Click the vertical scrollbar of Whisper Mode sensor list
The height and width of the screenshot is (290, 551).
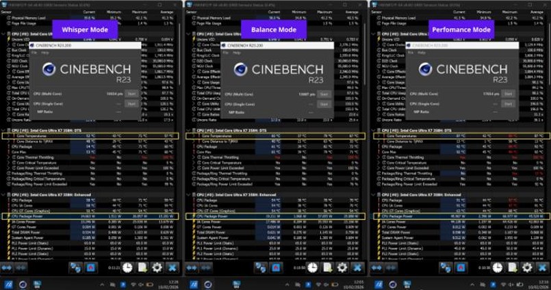179,55
